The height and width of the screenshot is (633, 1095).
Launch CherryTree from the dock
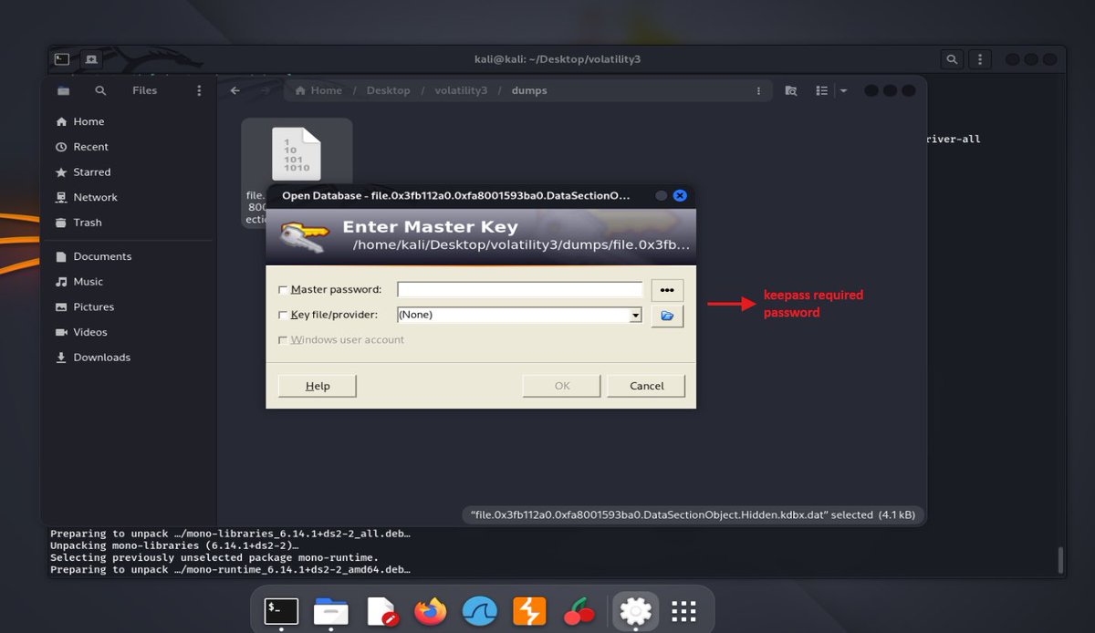(579, 610)
